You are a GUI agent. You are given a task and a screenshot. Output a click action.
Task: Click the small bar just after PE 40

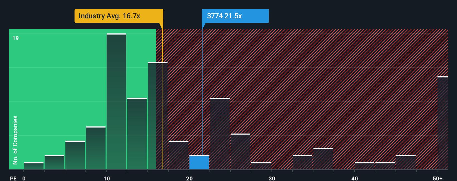364,166
